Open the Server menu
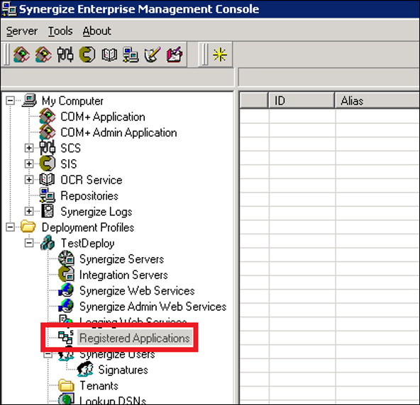Screen dimensions: 420x405 (22, 31)
